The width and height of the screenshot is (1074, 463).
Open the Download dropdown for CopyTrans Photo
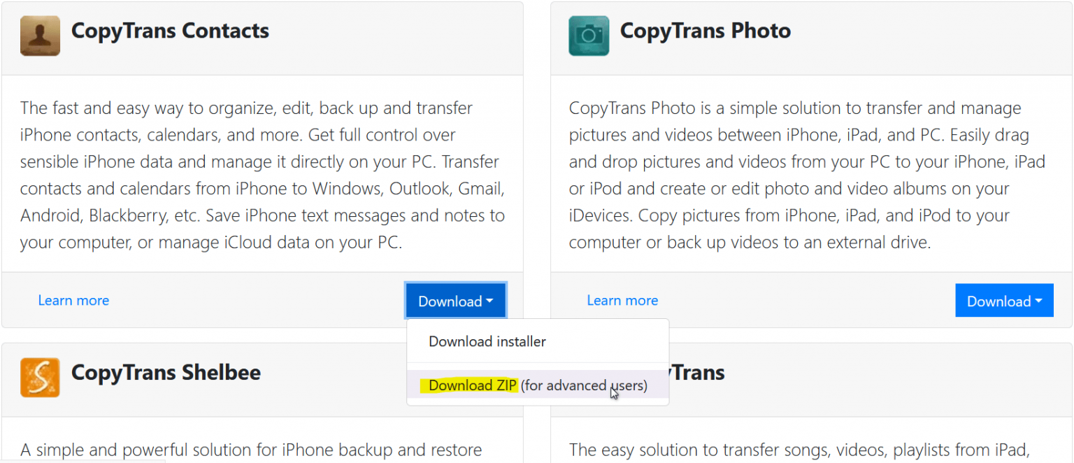[x=1004, y=300]
